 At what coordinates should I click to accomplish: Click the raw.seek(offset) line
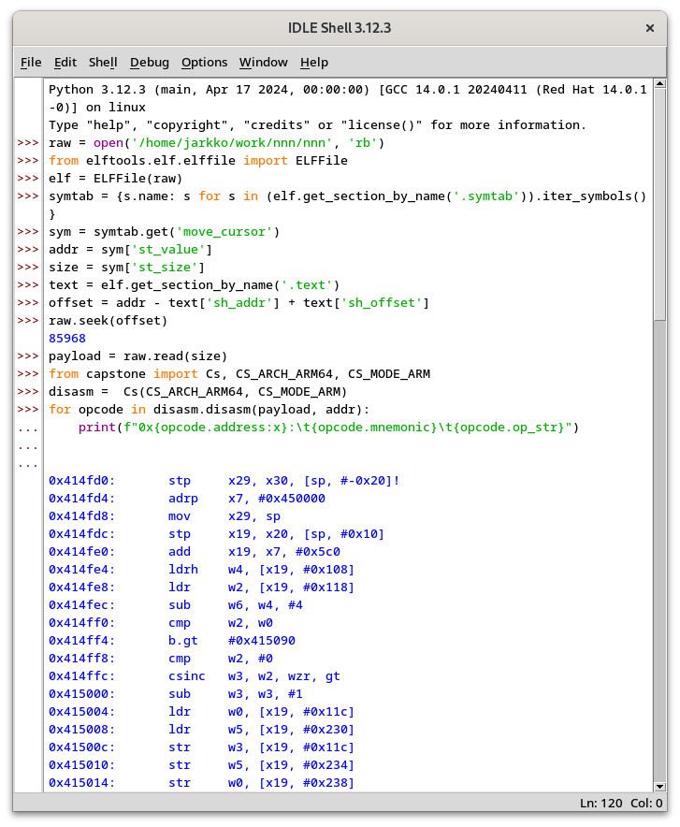point(108,321)
